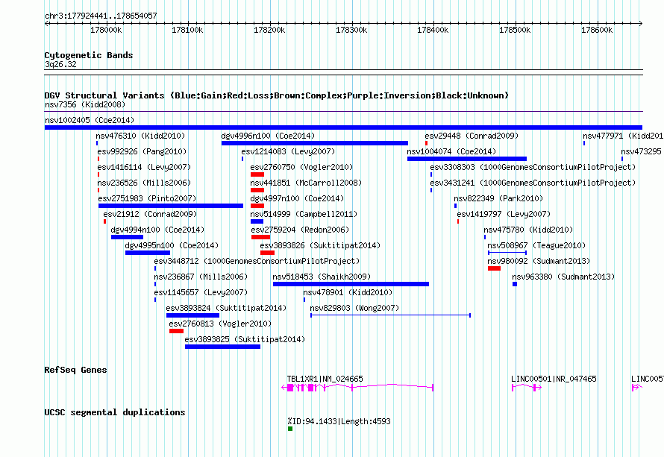Click the dgv4995n100 (Coe2014) blue bar
Viewport: 664px width, 457px height.
click(148, 253)
